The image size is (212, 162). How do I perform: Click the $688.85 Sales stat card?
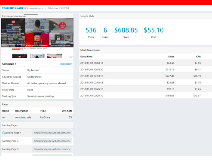[x=126, y=32]
